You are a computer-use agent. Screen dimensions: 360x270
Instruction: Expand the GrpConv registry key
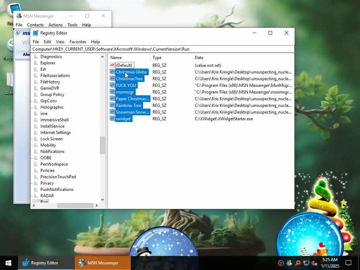click(33, 101)
